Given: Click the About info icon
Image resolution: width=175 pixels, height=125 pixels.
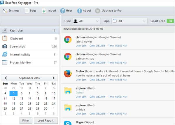Looking at the screenshot, I should tap(79, 11).
